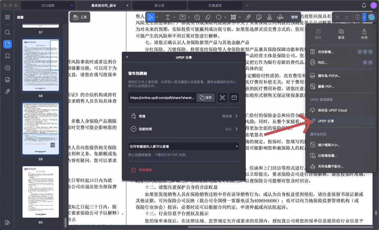The width and height of the screenshot is (379, 230).
Task: Choose 減少檔案大小 from the menu
Action: (341, 145)
